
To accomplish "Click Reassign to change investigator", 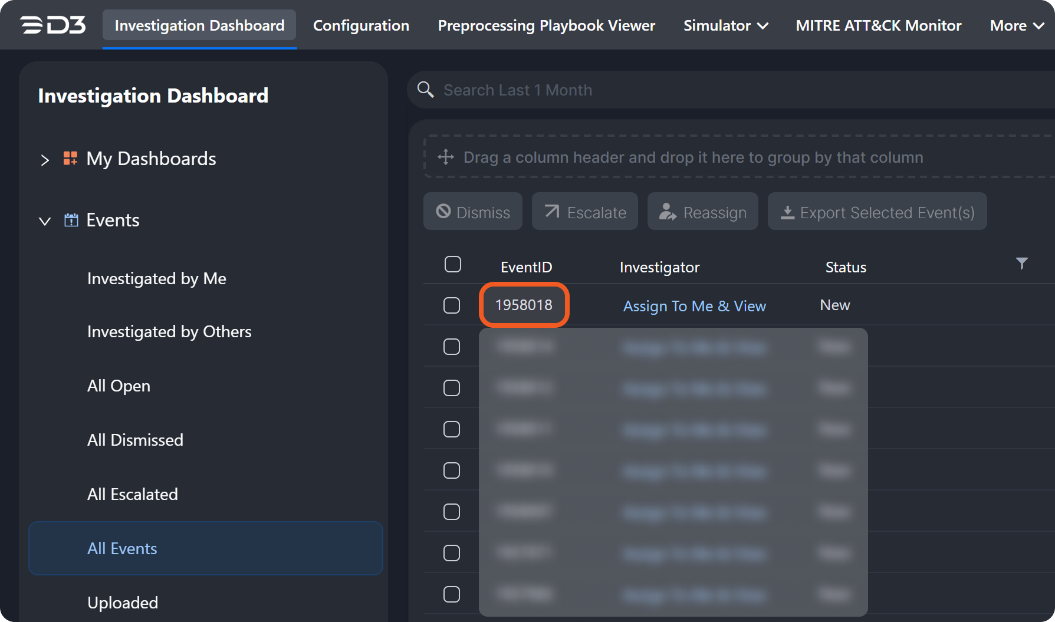I will click(702, 212).
